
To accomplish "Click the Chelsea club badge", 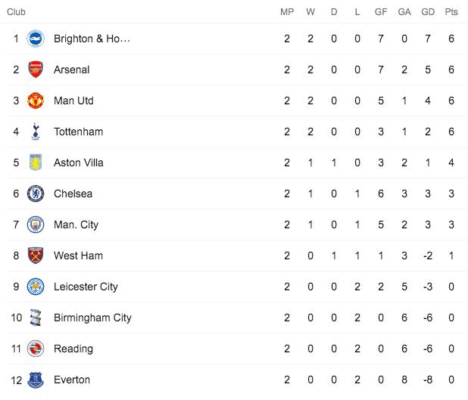I will coord(36,194).
